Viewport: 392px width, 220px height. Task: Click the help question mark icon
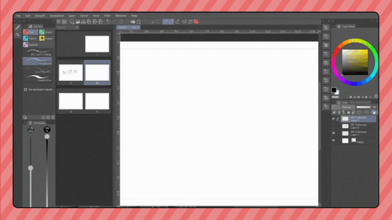point(190,22)
